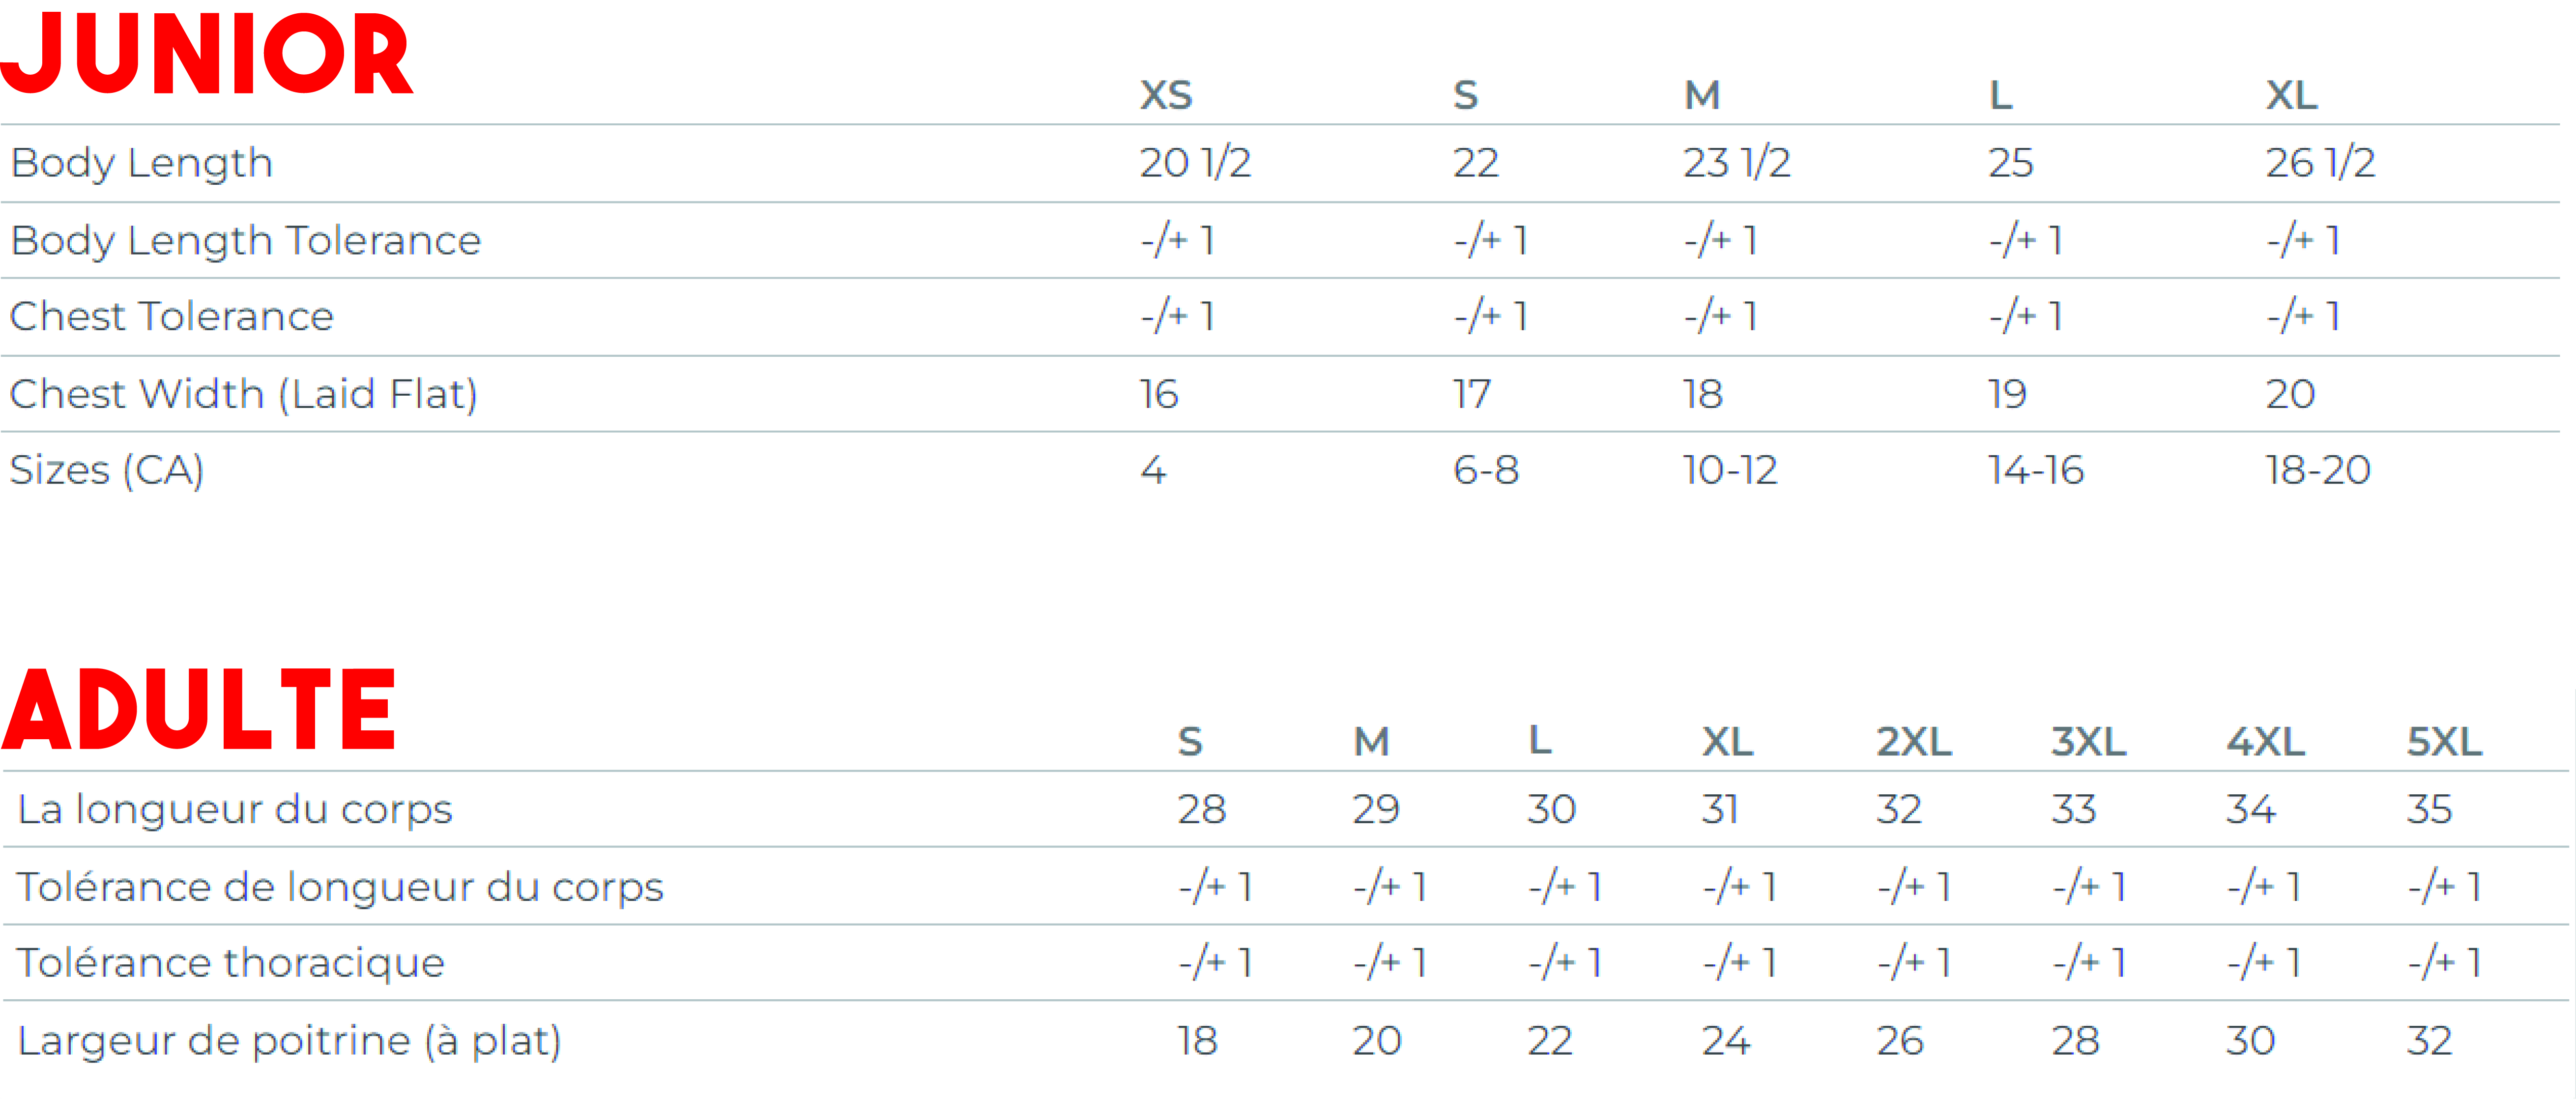Click the 20 1/2 body length value

[1195, 163]
